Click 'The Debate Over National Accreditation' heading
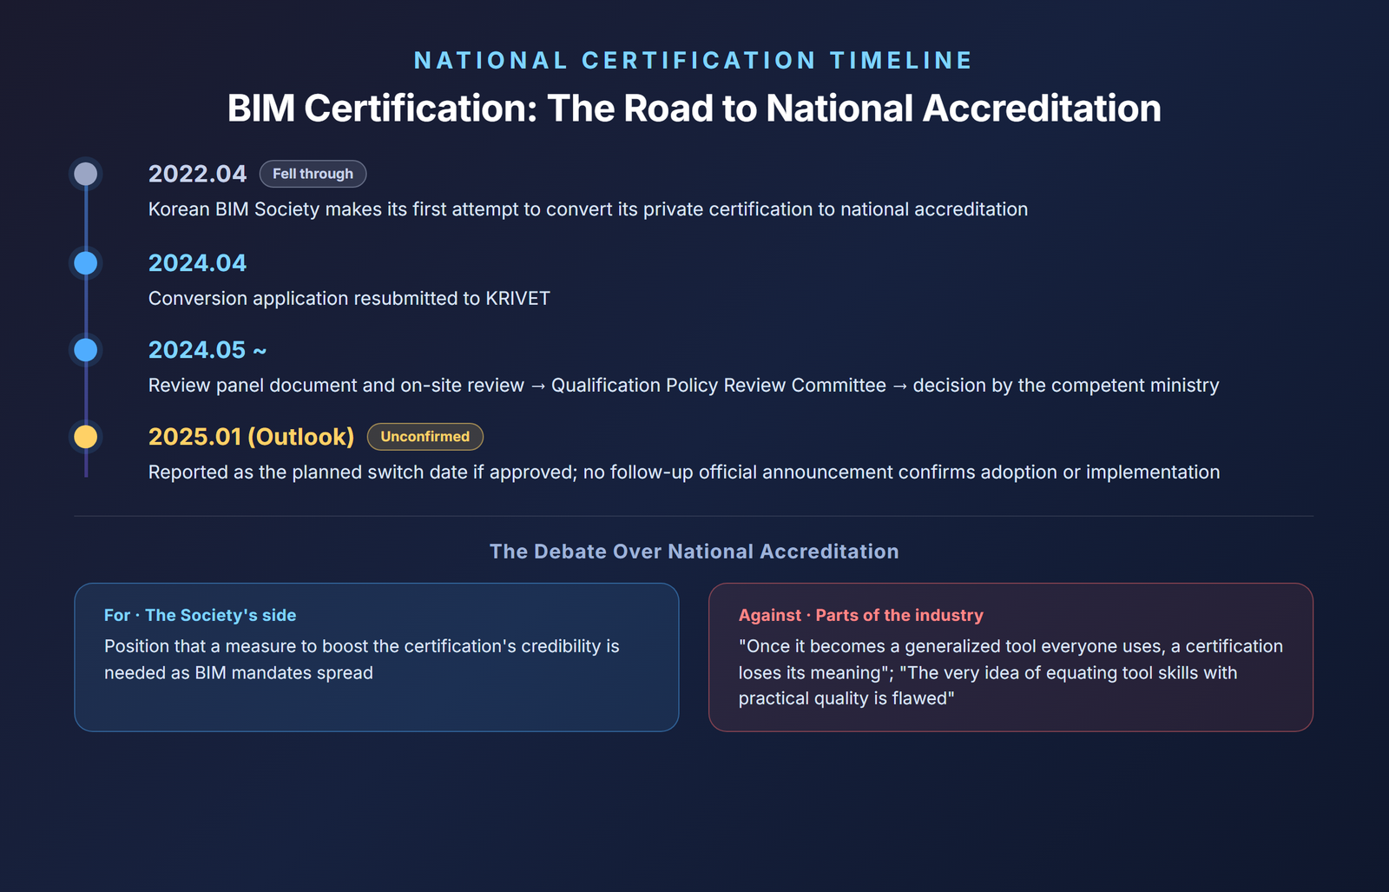Screen dimensions: 1389x892 point(694,552)
